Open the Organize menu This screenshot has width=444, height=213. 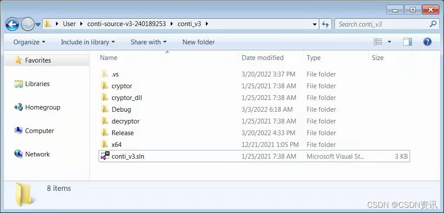click(29, 42)
